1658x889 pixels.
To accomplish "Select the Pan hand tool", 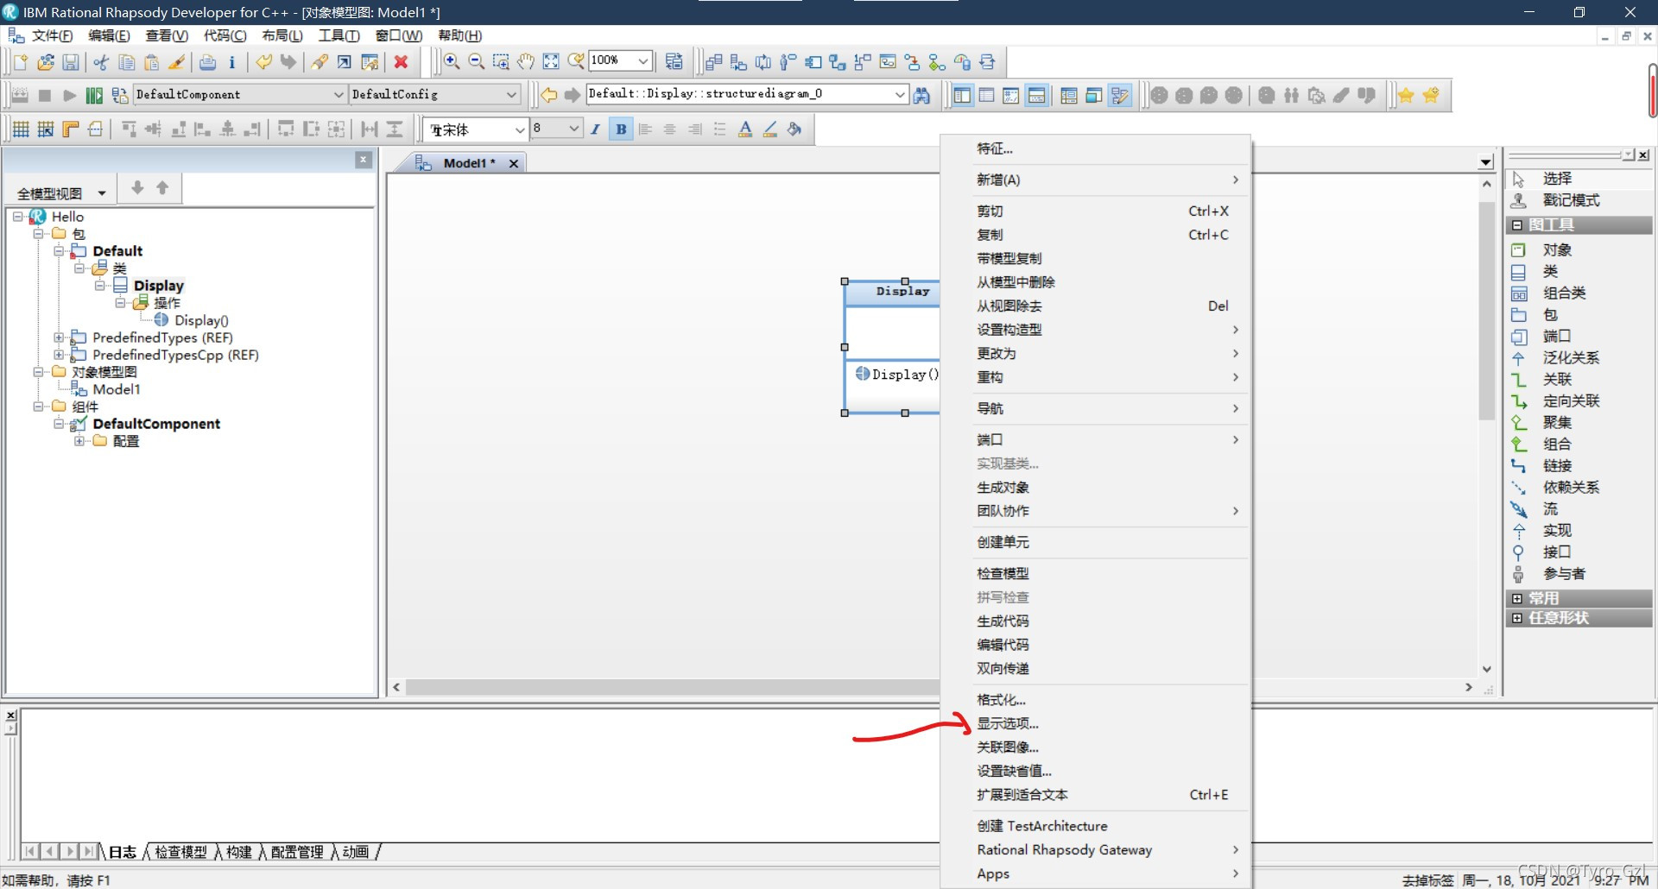I will (526, 61).
